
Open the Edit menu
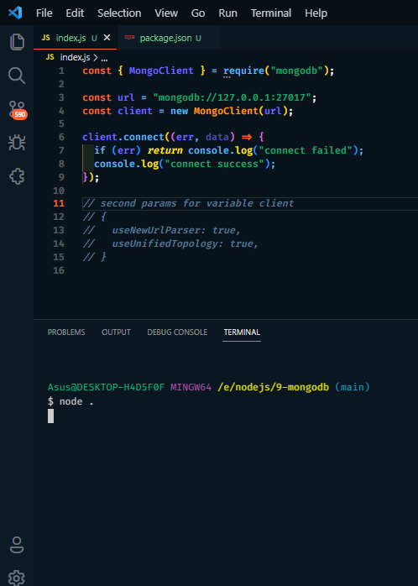(x=75, y=13)
